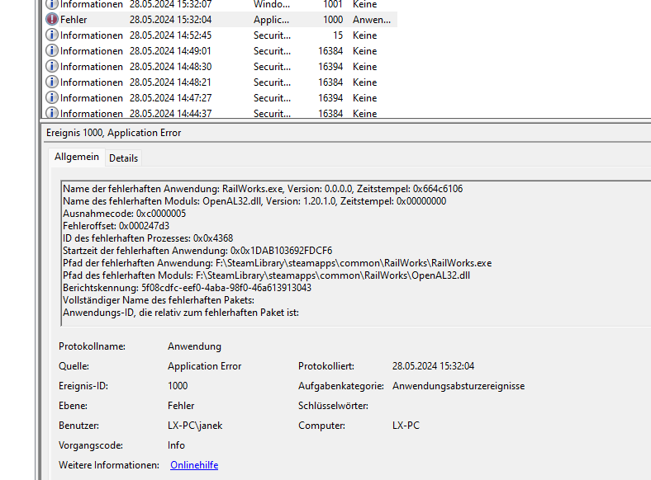Click Protokolliert value '28.05.2024 15:32:04'
The height and width of the screenshot is (480, 651).
433,366
